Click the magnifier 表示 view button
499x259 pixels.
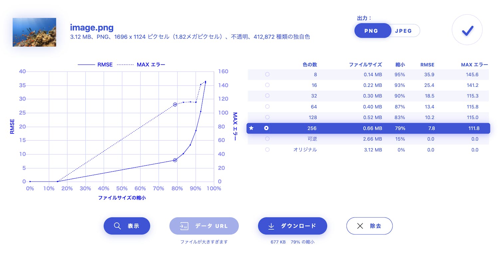pyautogui.click(x=127, y=226)
